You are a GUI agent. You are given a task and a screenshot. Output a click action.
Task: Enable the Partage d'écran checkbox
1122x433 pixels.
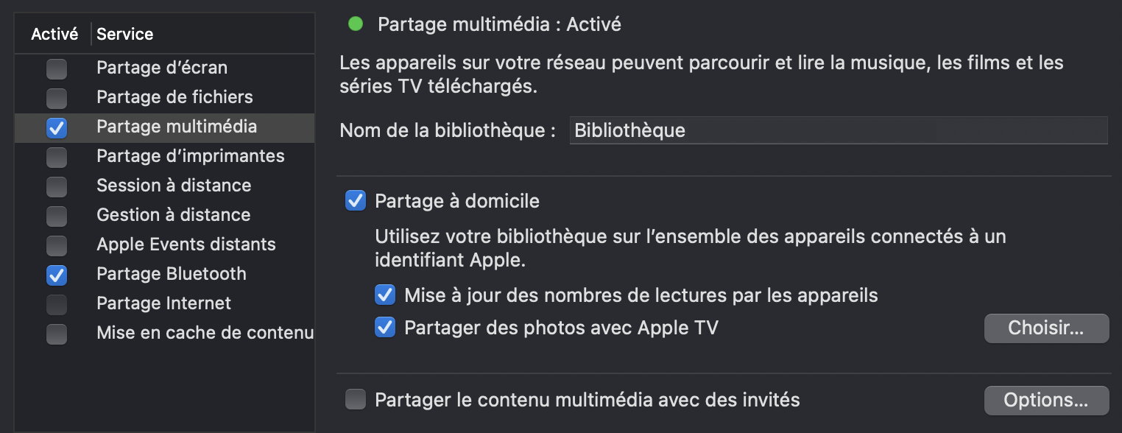point(57,69)
